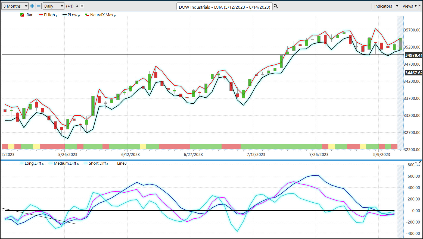The image size is (423, 239).
Task: Click the 7/12/2023 date axis label
Action: [256, 155]
